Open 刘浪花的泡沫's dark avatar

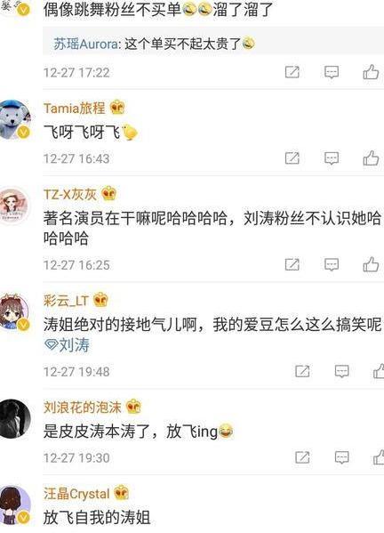[x=14, y=418]
